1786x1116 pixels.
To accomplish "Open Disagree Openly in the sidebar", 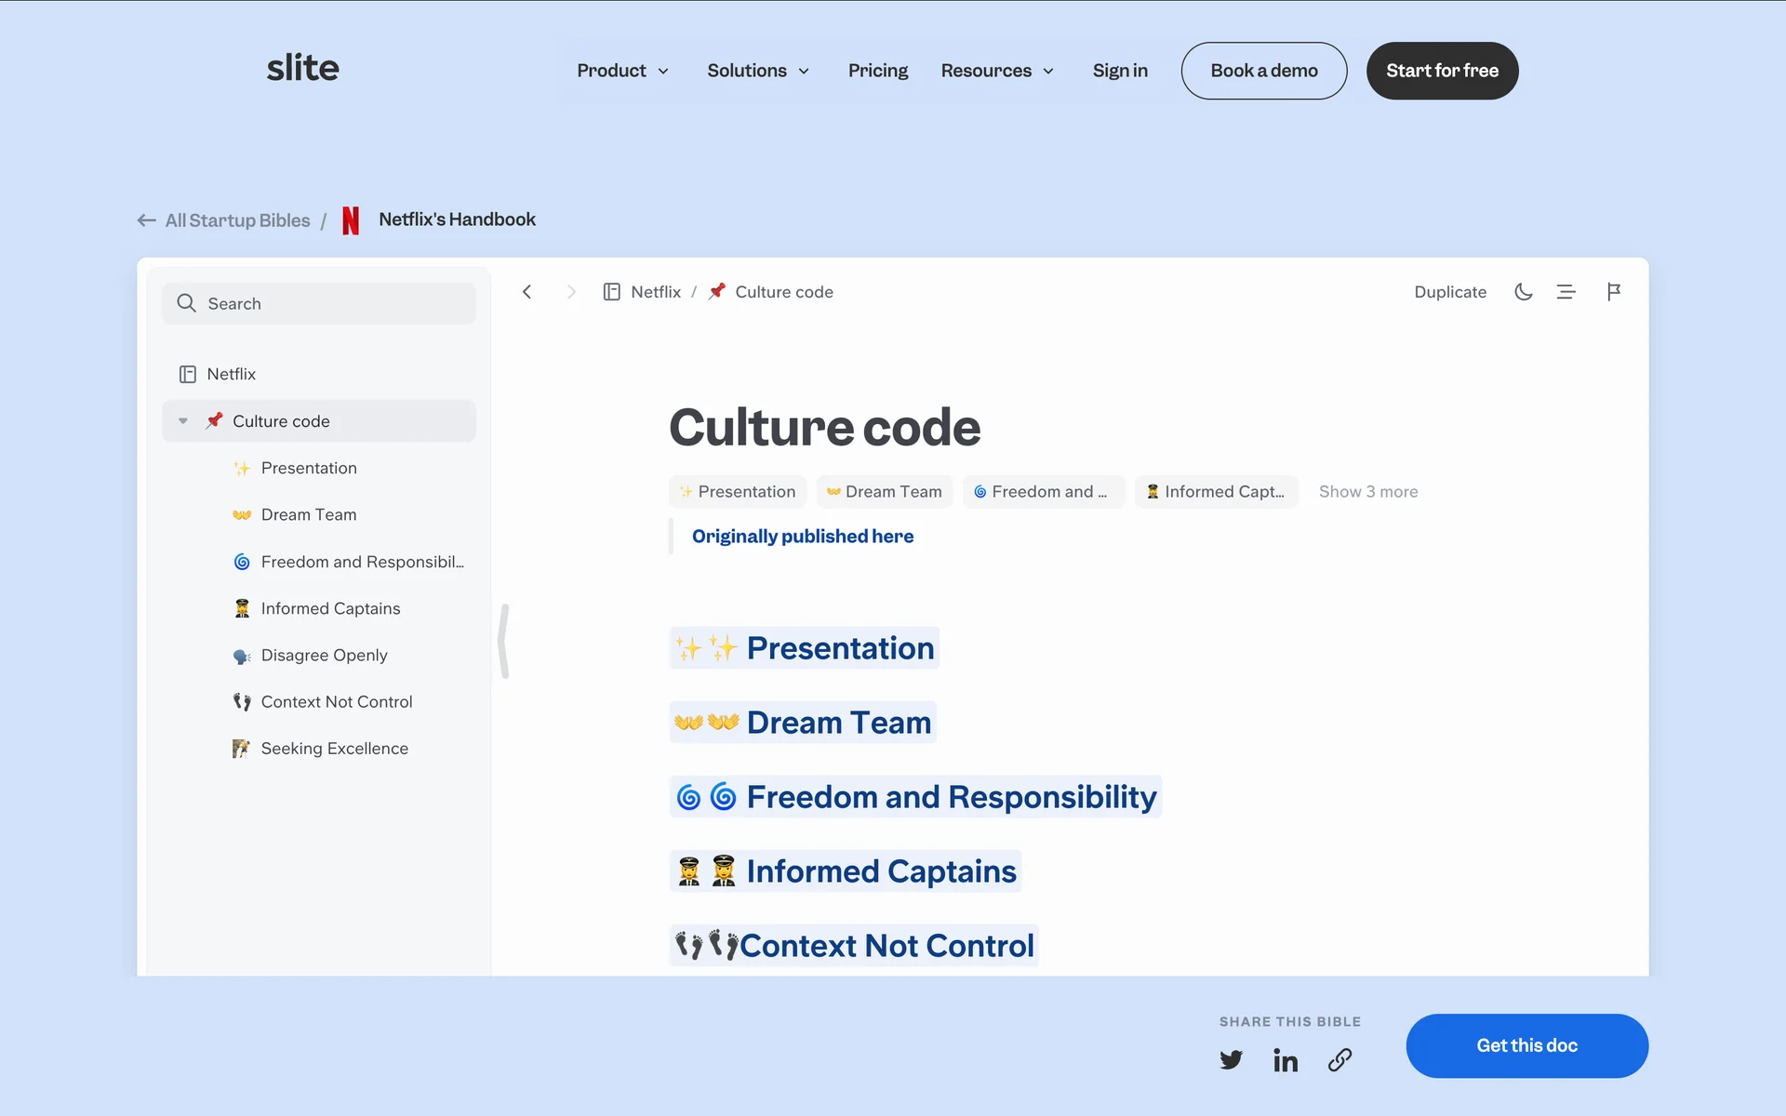I will tap(324, 656).
